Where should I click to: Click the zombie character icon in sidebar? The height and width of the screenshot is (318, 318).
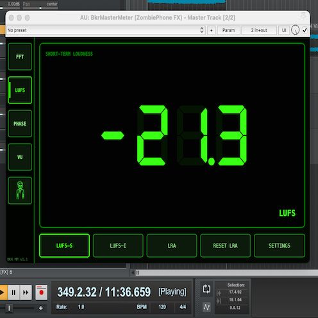point(20,190)
